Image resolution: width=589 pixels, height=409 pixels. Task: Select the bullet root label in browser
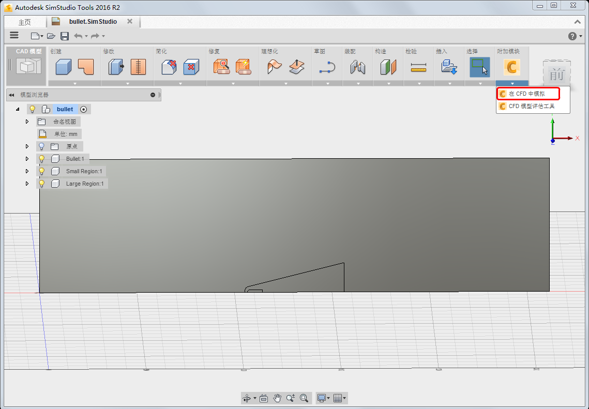65,109
